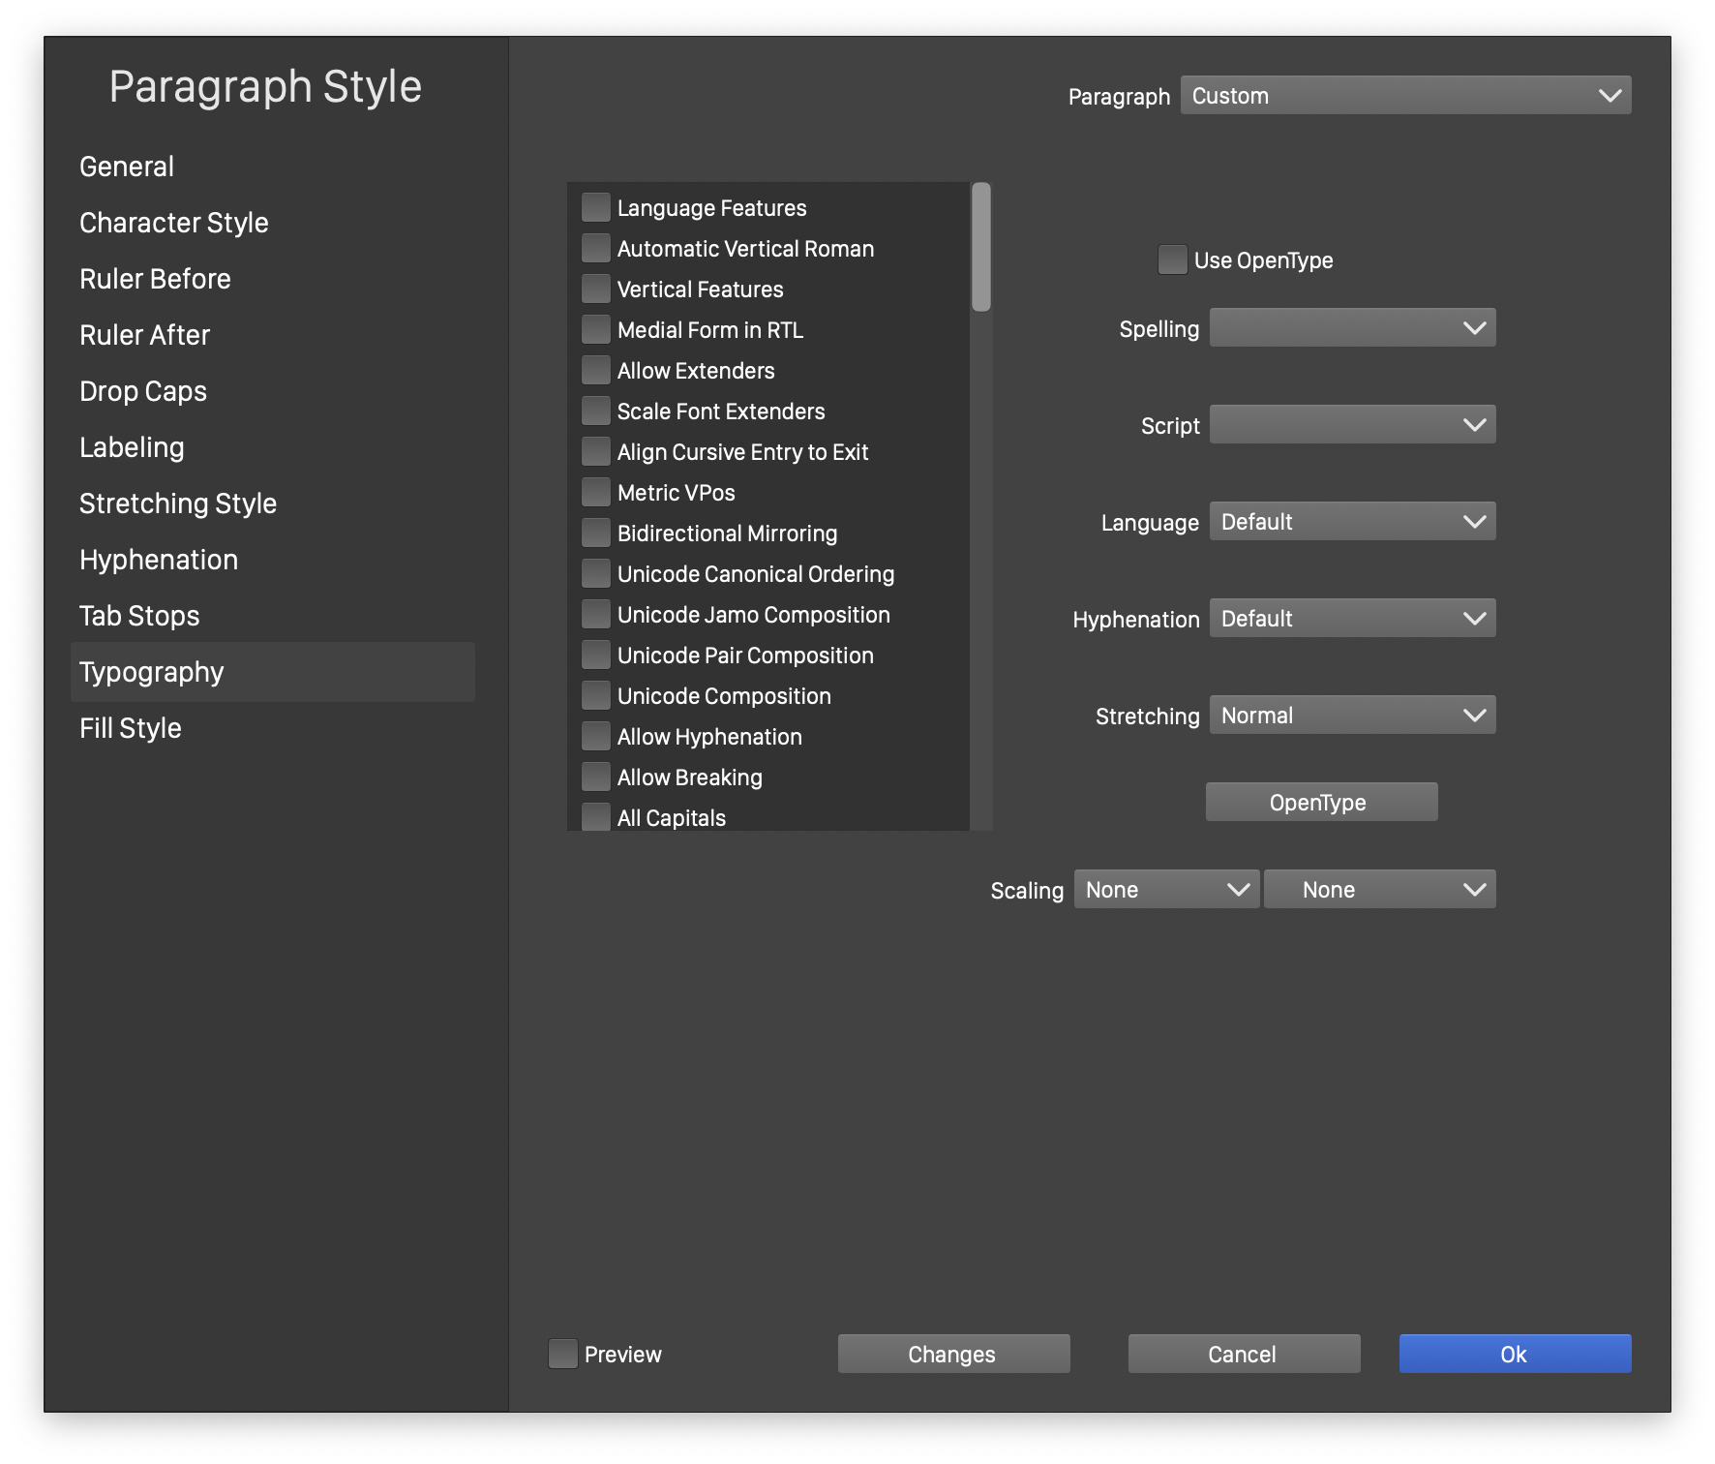Image resolution: width=1715 pixels, height=1464 pixels.
Task: Tick the Use OpenType checkbox
Action: 1172,259
